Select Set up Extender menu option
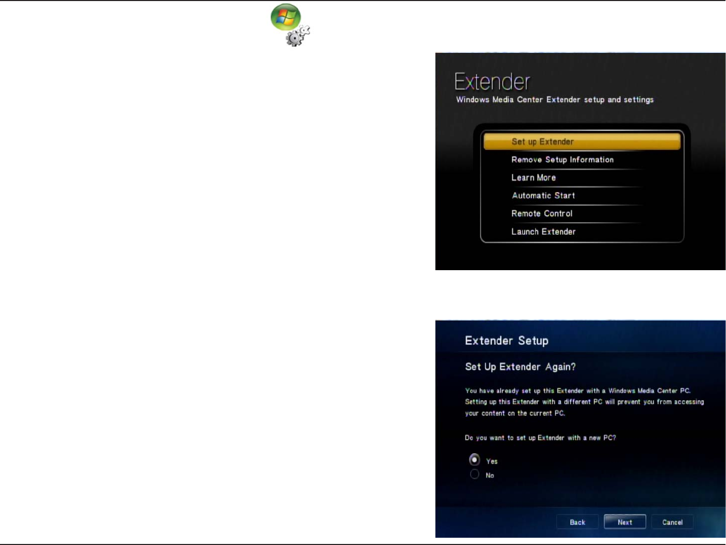 (582, 142)
